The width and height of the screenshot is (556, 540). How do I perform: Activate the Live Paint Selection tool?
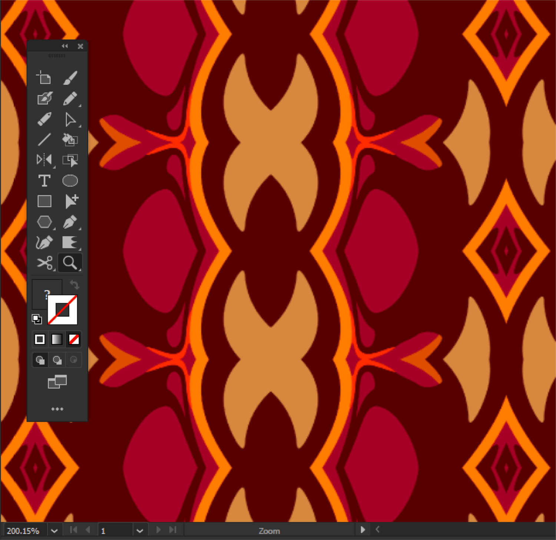pos(70,160)
